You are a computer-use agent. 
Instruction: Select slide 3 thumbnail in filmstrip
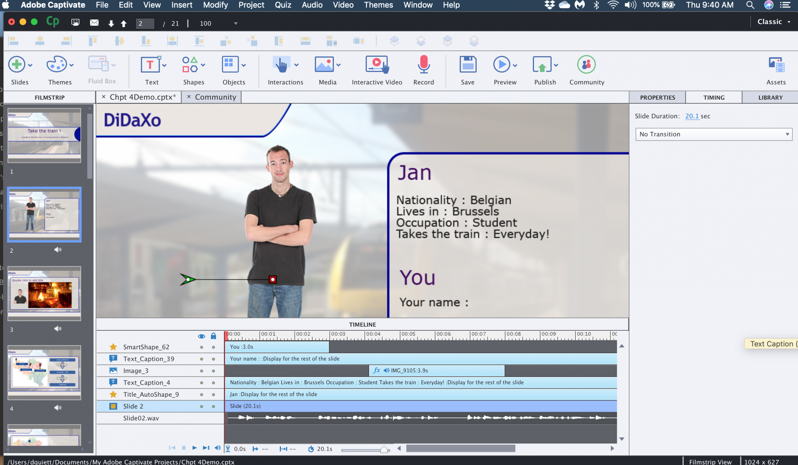point(44,294)
